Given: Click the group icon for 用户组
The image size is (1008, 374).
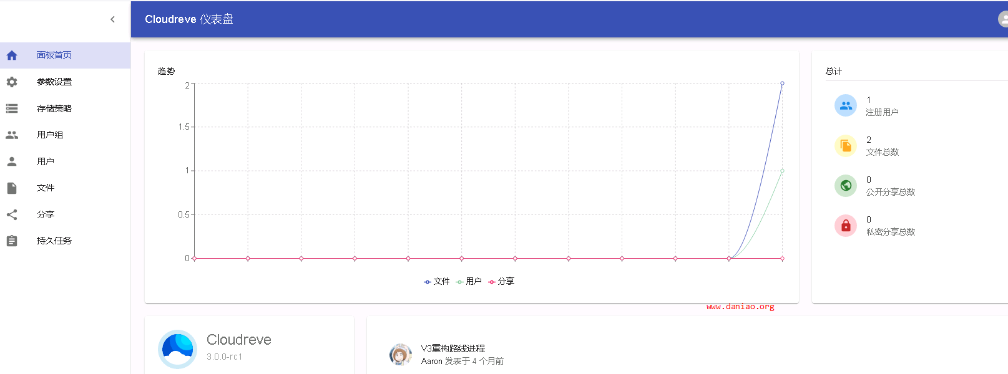Looking at the screenshot, I should [x=12, y=135].
